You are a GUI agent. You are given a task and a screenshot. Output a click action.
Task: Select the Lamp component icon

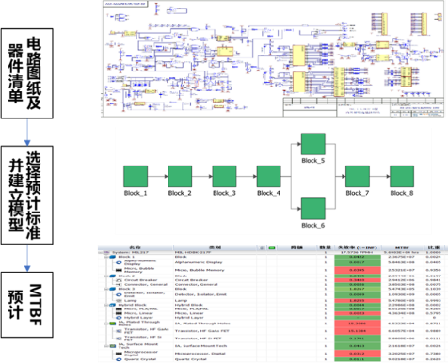(119, 300)
